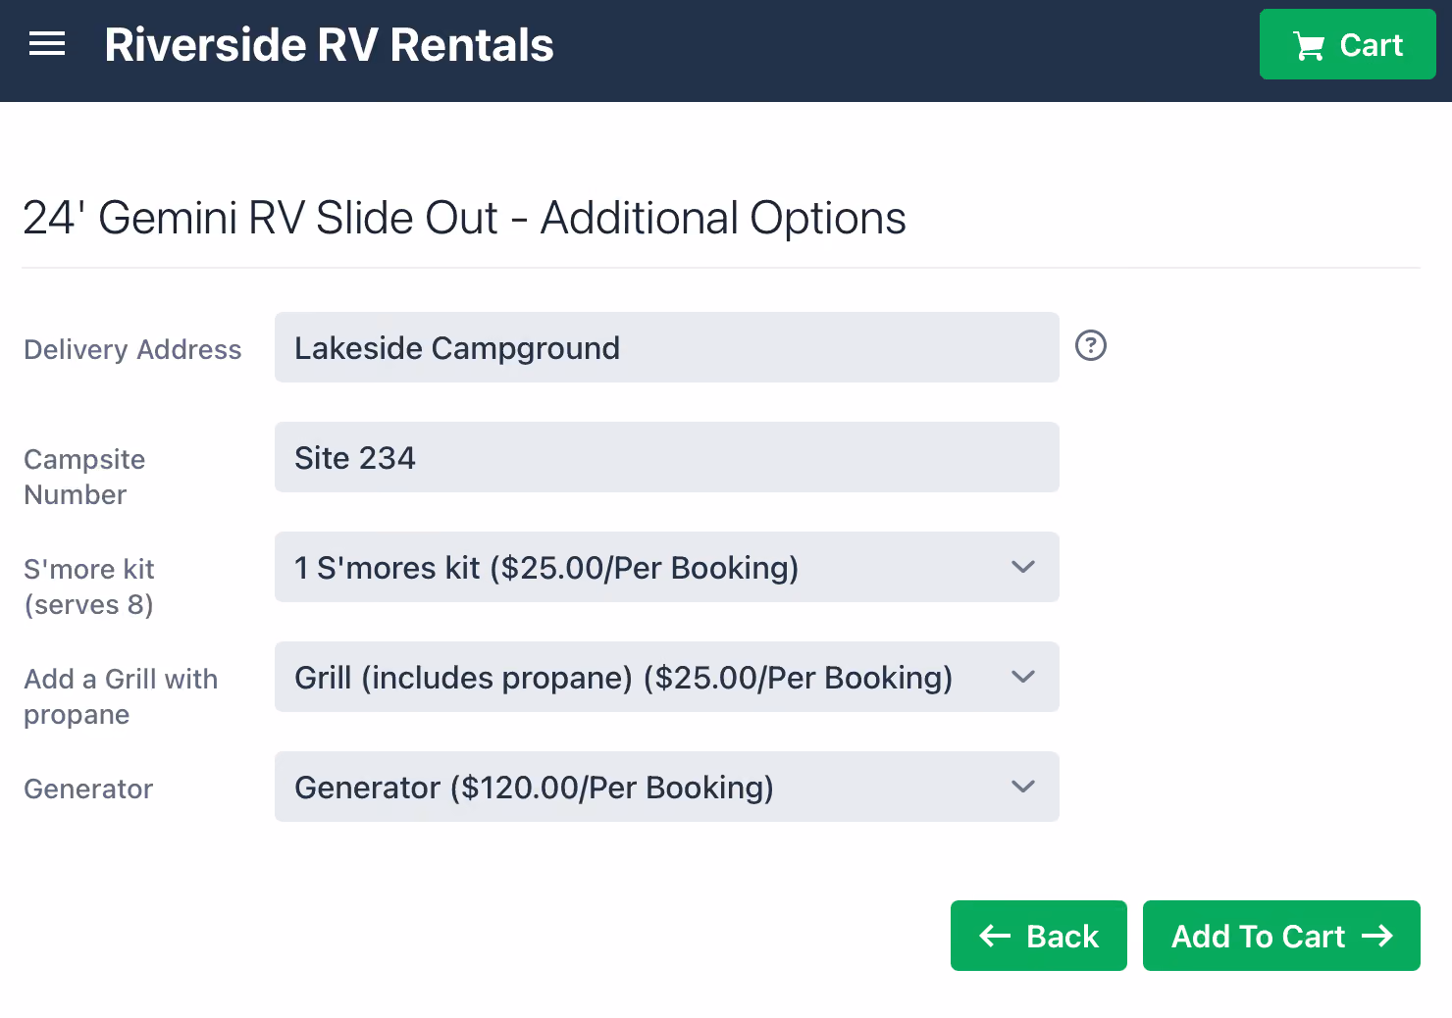Screen dimensions: 1452x1018
Task: Open the S'mores kit selection box
Action: (667, 567)
